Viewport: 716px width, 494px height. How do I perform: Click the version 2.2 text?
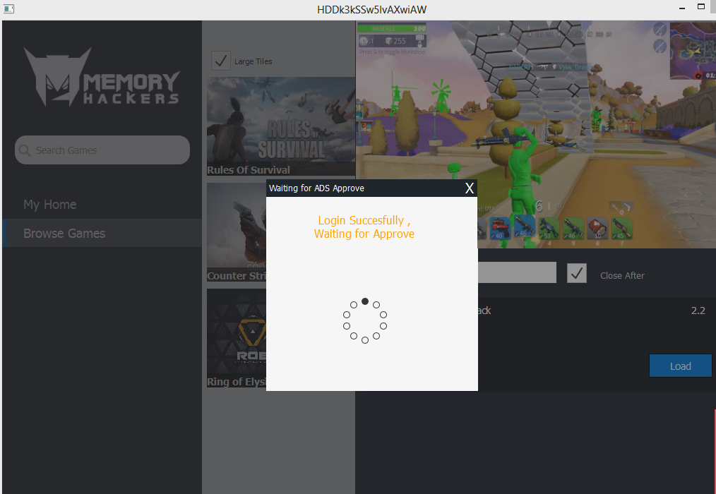coord(698,311)
